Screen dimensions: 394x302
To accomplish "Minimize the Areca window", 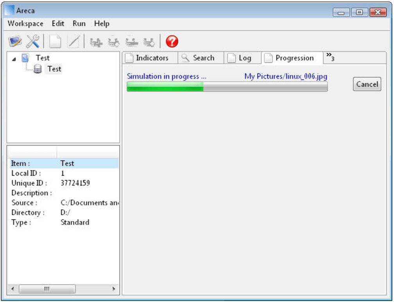I will (x=341, y=12).
